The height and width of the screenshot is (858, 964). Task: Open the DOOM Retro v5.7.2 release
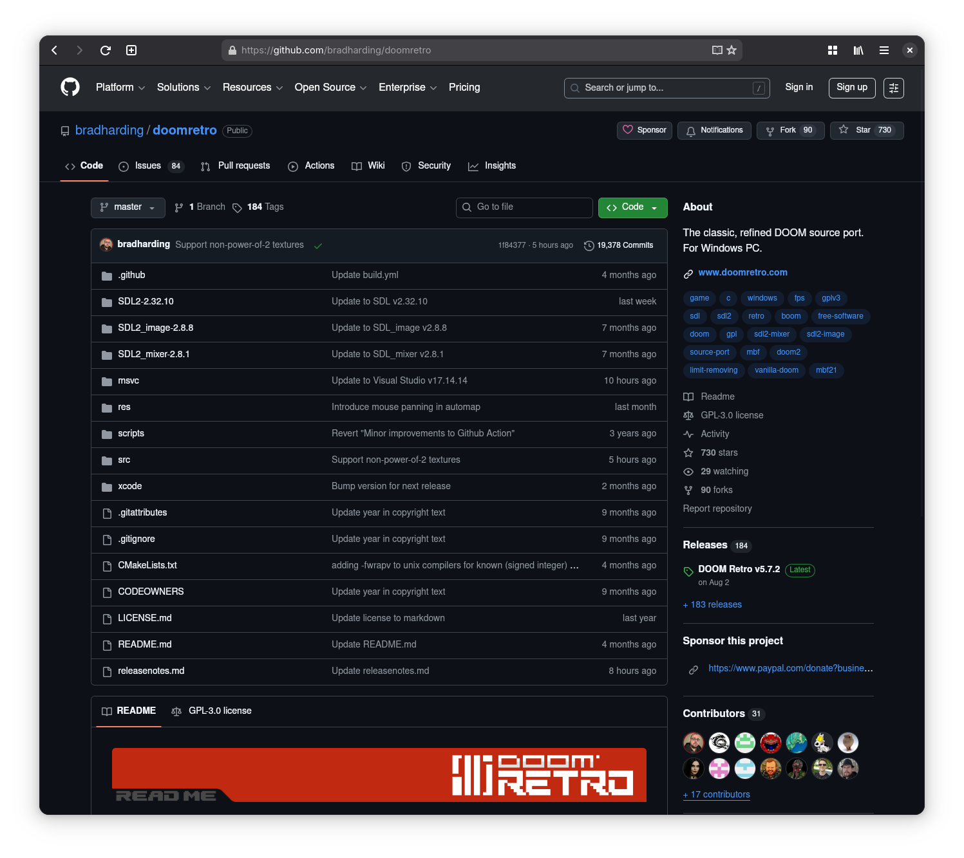739,570
